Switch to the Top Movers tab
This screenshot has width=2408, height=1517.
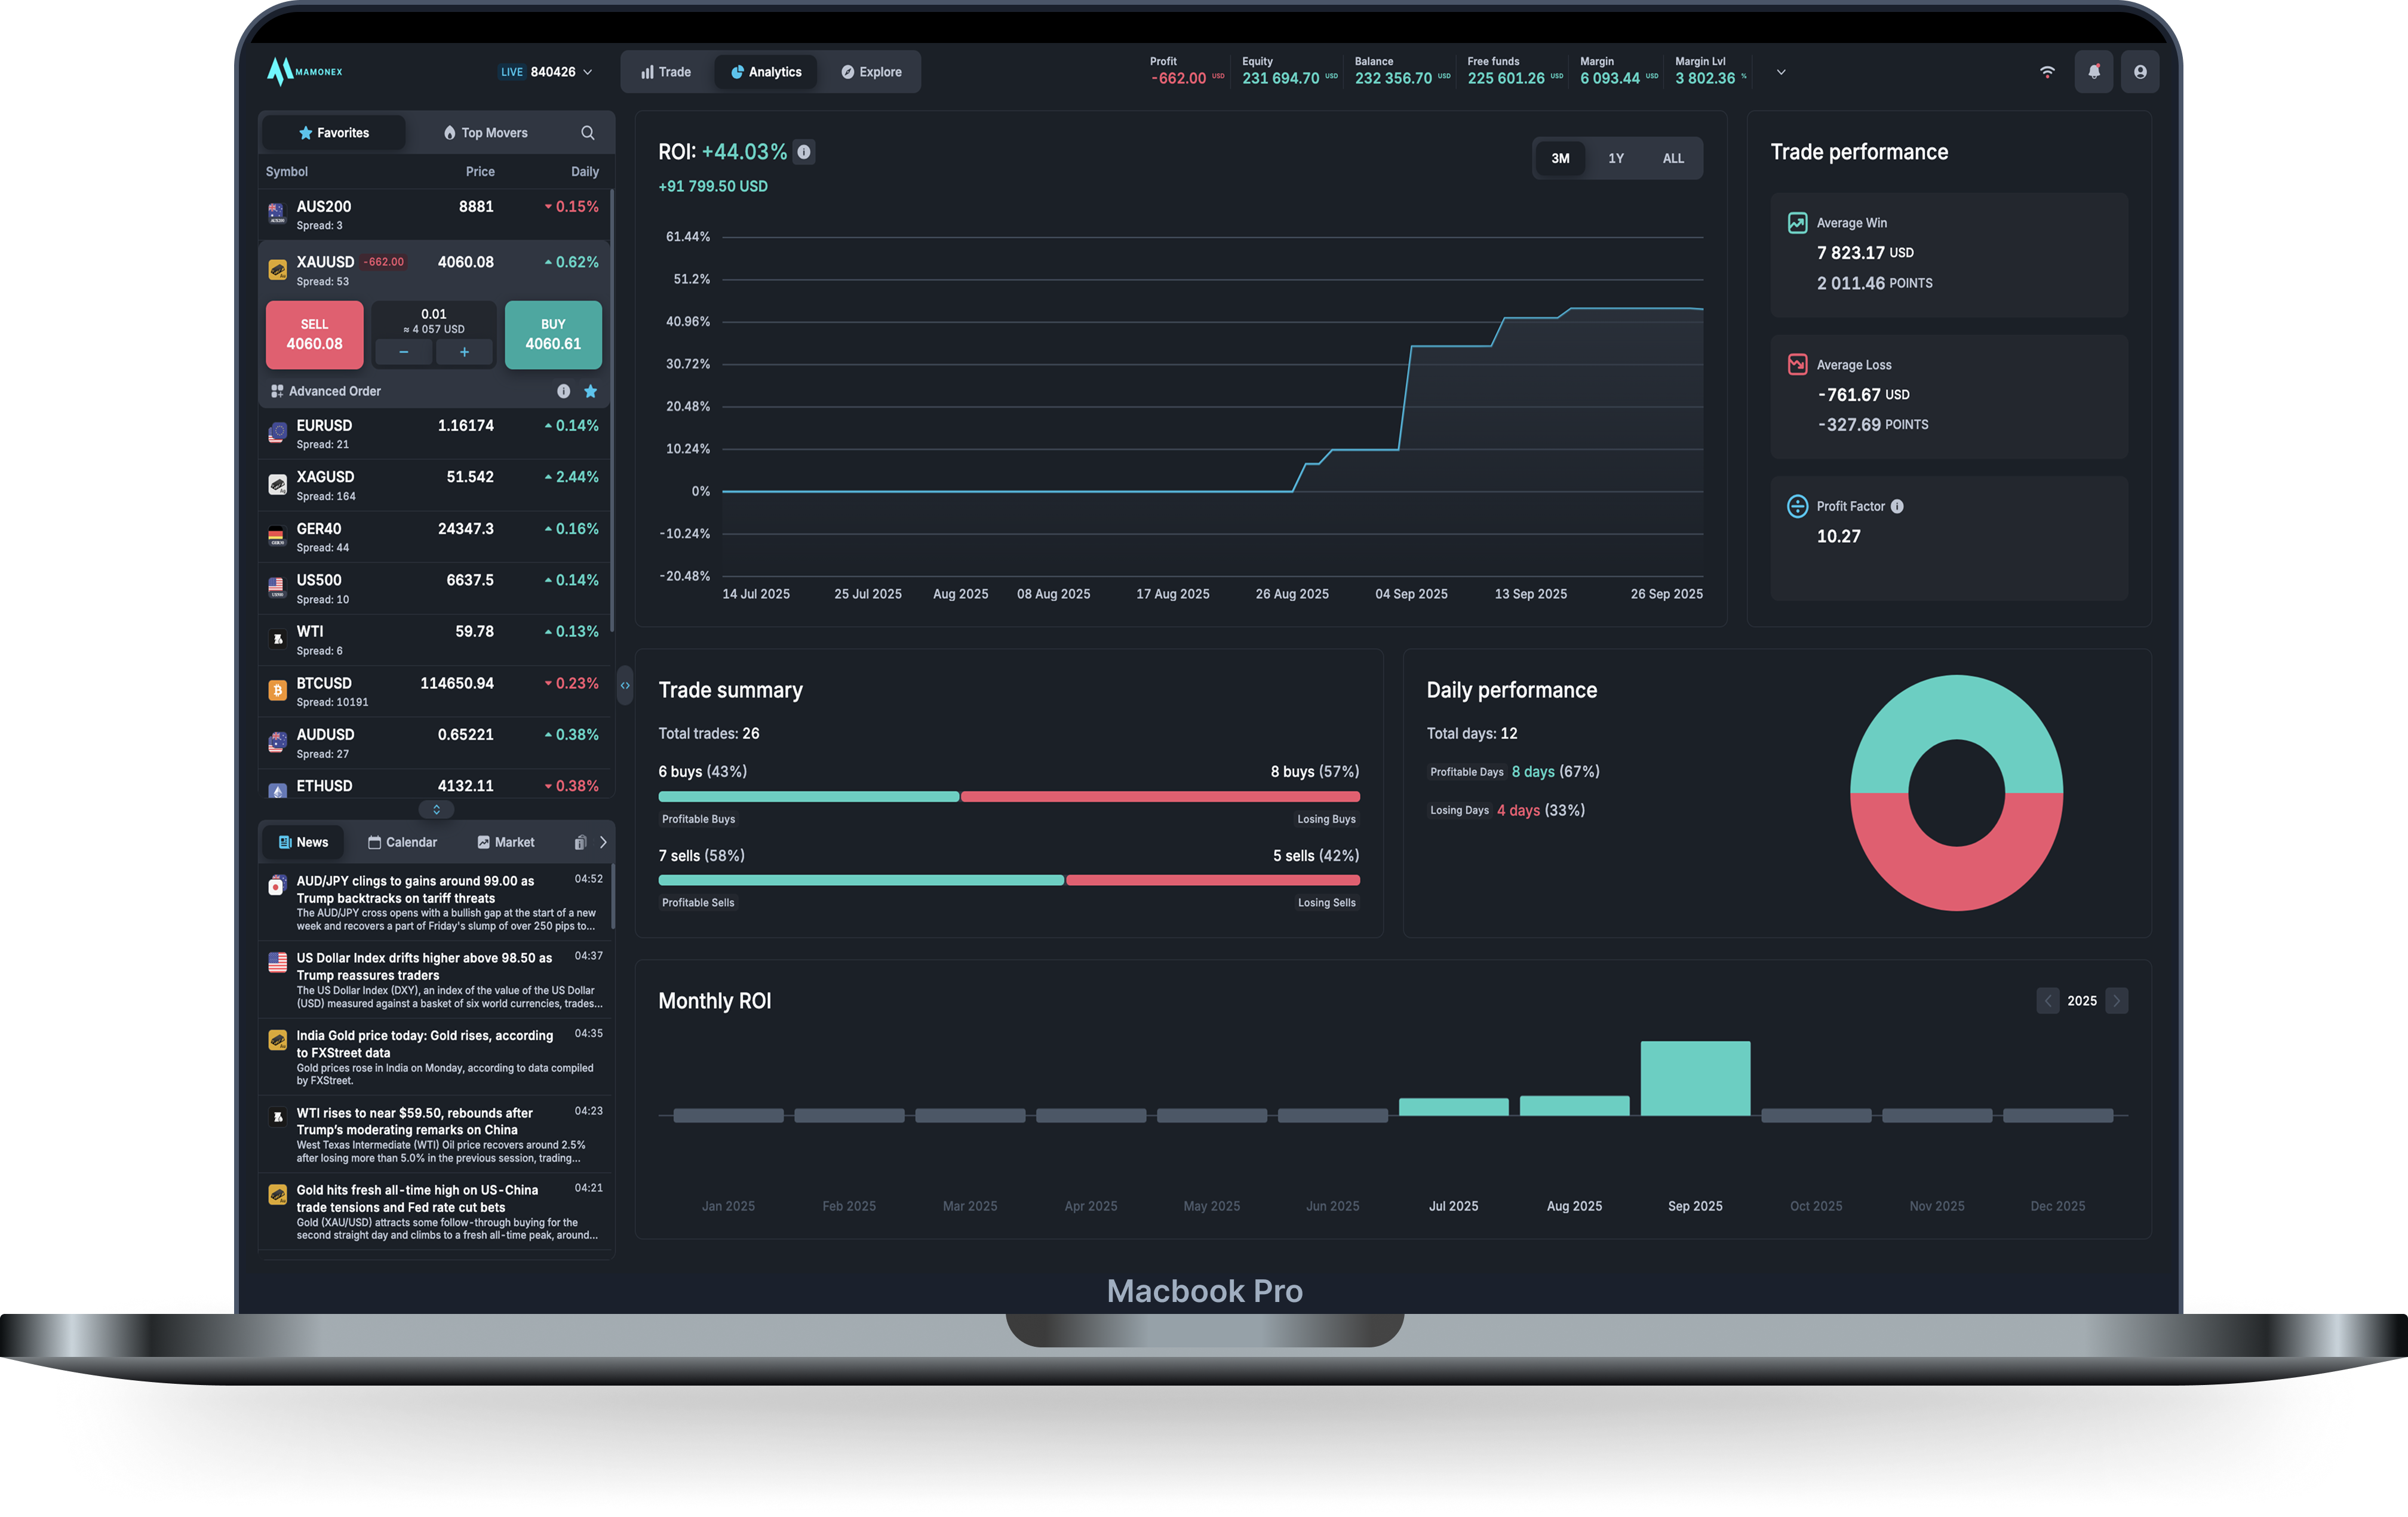[485, 133]
